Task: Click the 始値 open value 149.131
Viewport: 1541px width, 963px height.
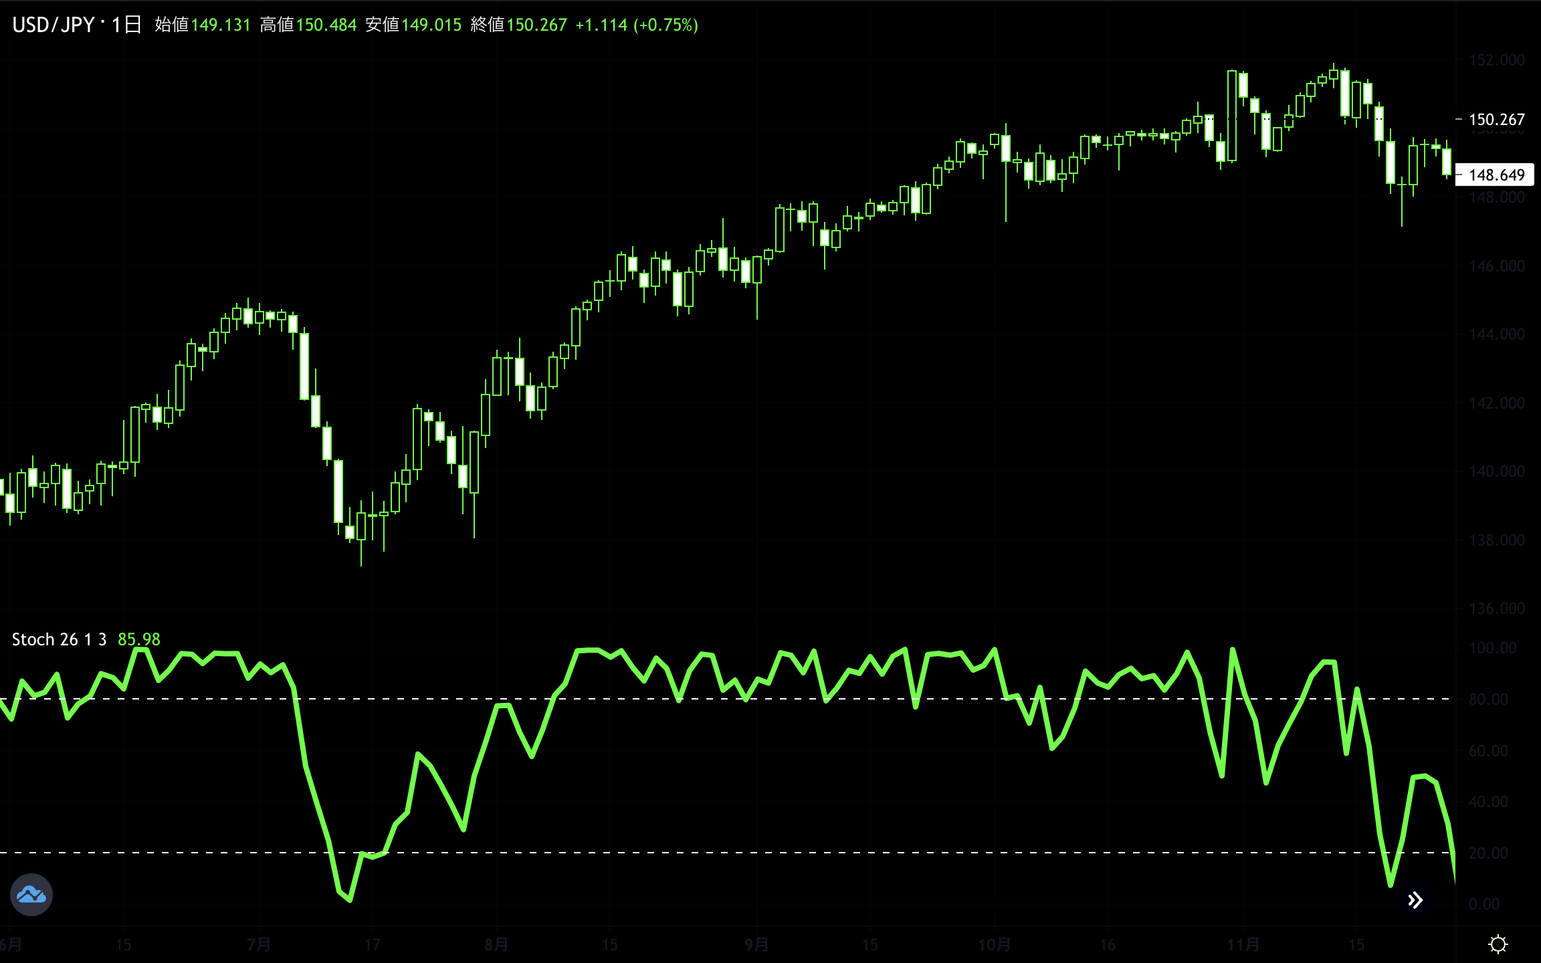Action: [221, 25]
